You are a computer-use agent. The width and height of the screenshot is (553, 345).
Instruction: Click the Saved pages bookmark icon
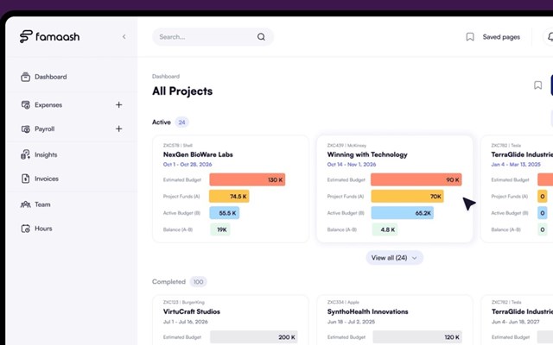point(470,37)
